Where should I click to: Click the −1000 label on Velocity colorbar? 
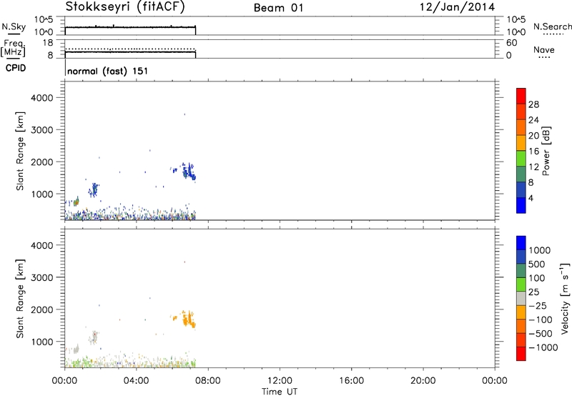[x=543, y=347]
